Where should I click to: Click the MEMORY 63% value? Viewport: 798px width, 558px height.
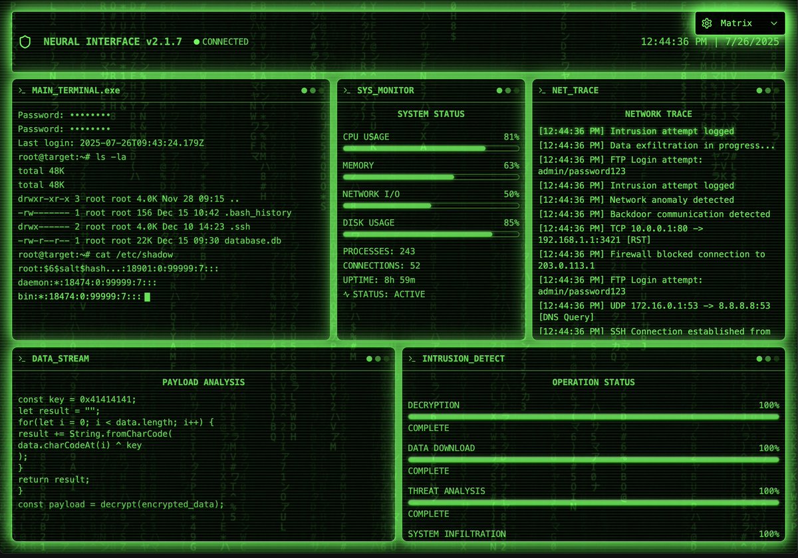(511, 166)
